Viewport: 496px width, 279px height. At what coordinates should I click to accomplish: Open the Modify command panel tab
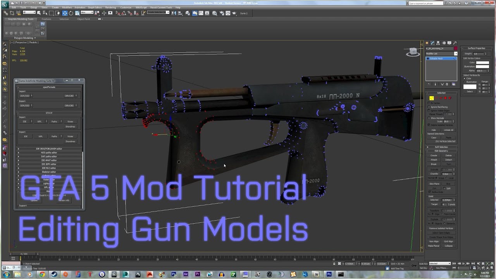click(432, 43)
